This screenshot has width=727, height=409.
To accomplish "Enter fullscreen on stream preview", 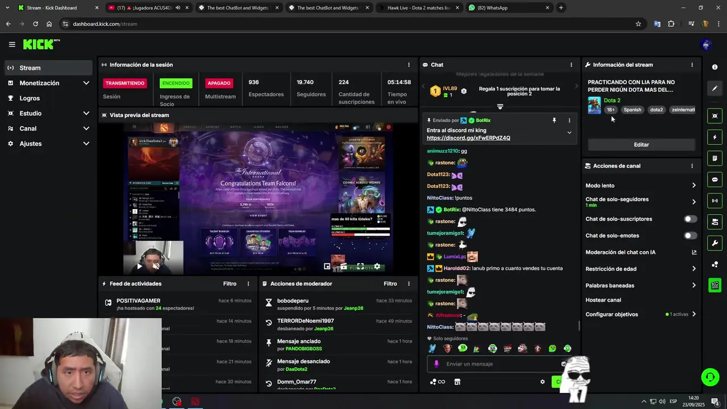I will (x=360, y=266).
